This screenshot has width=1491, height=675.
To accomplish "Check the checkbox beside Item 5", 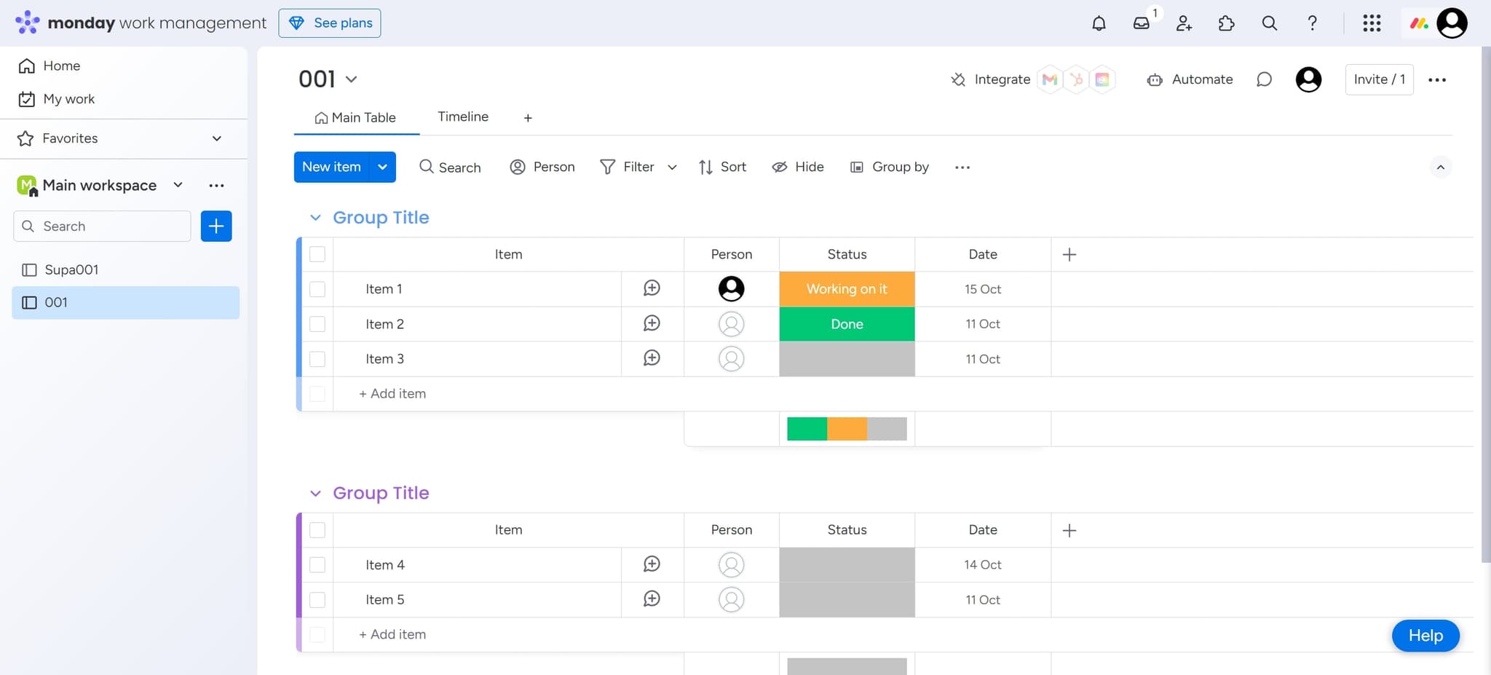I will tap(317, 599).
